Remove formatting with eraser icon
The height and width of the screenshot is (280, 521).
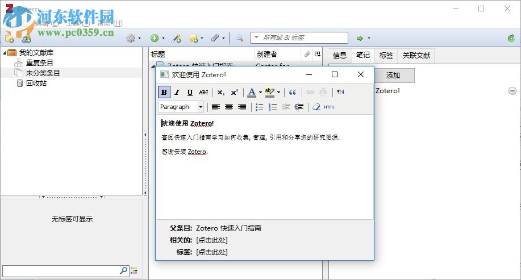[x=316, y=107]
